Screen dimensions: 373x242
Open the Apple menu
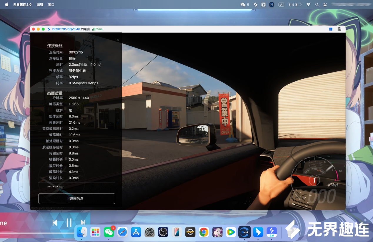(6, 4)
